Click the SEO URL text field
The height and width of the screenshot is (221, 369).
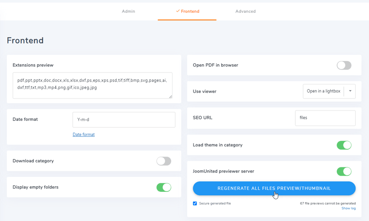coord(325,118)
